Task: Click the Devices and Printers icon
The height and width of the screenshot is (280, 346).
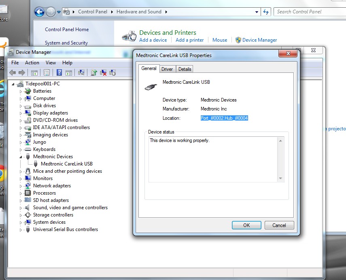Action: point(129,36)
